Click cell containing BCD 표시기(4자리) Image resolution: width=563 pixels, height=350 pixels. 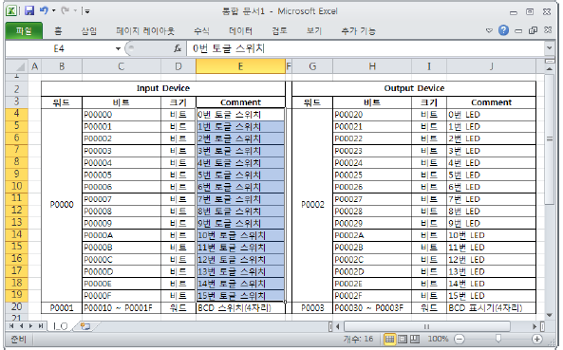491,307
